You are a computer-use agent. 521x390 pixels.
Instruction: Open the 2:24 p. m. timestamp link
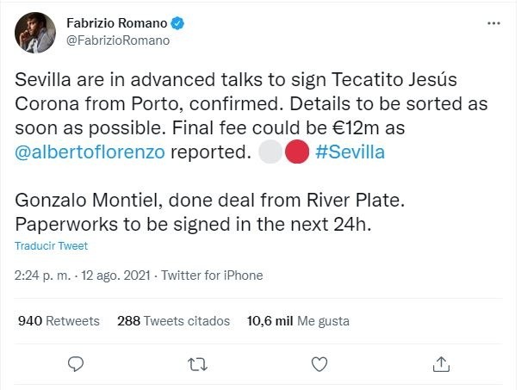(x=48, y=275)
